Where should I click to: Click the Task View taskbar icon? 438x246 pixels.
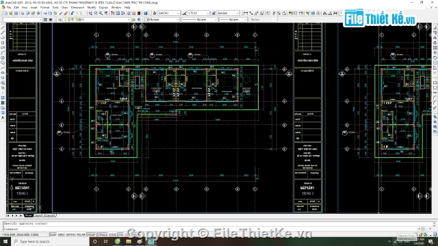tap(106, 241)
